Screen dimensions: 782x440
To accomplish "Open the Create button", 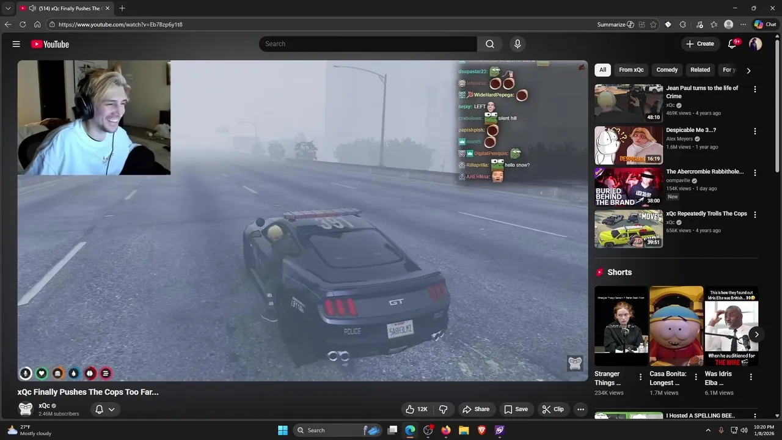I will [700, 44].
